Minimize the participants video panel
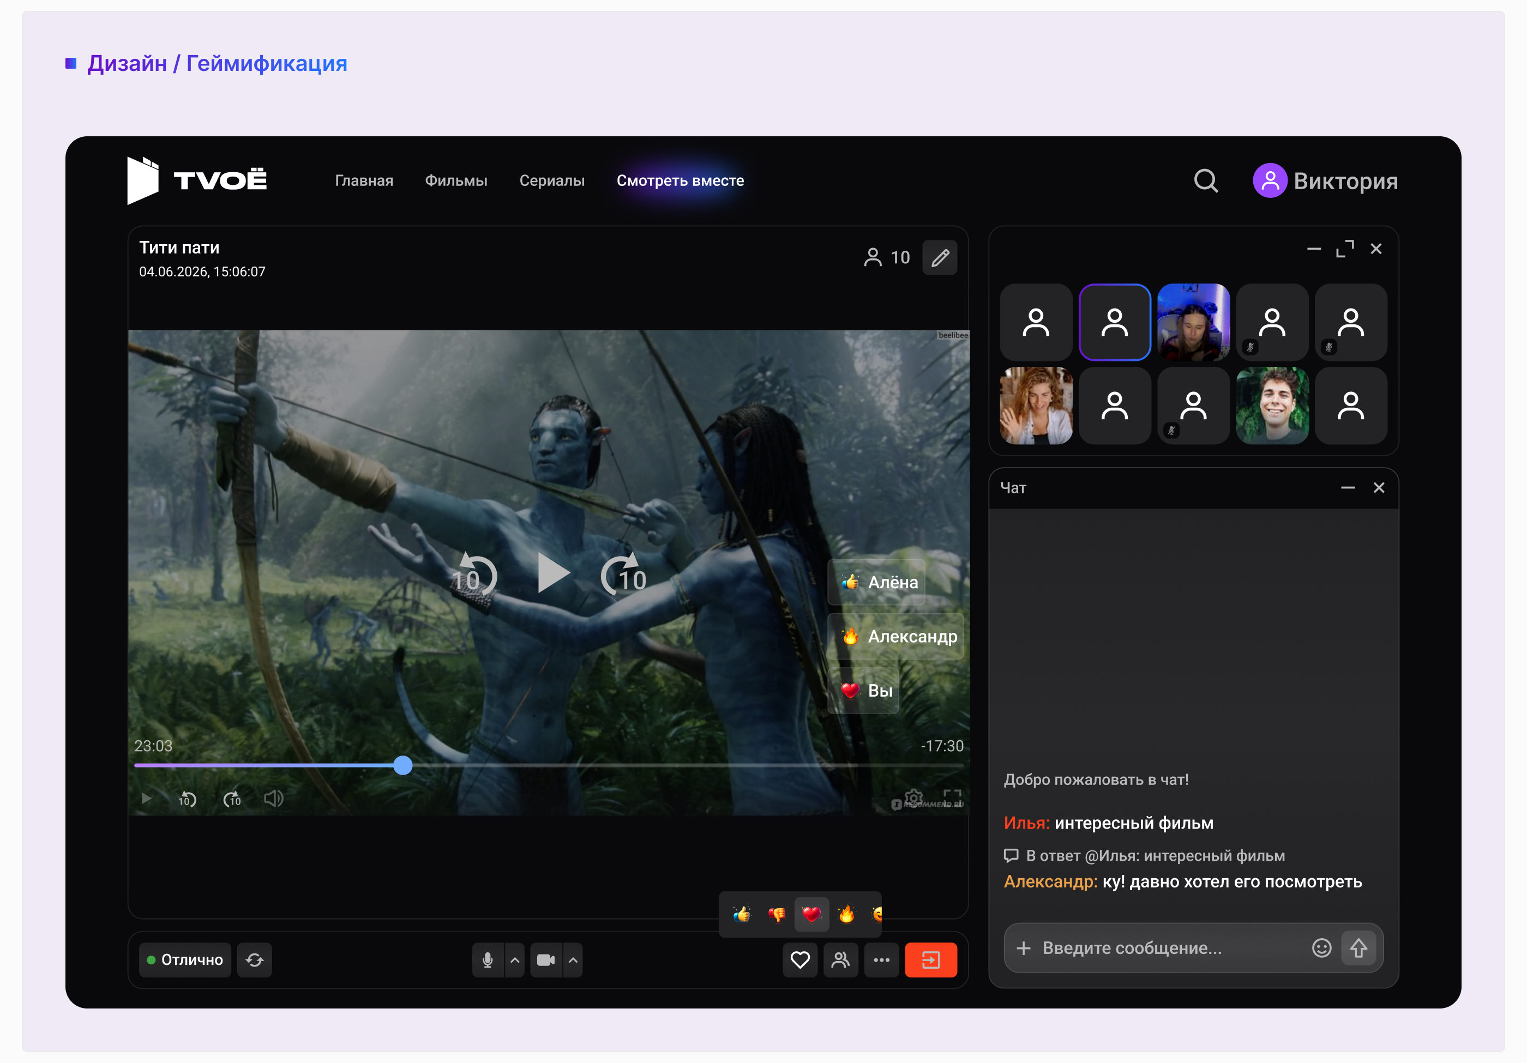The image size is (1527, 1063). pyautogui.click(x=1314, y=249)
